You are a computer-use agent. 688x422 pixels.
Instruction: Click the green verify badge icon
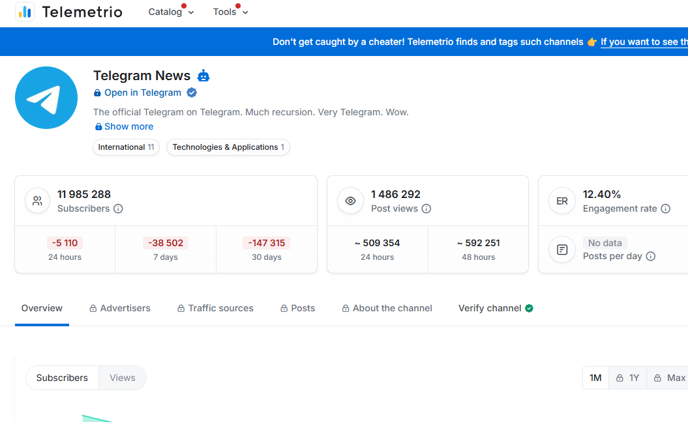[x=529, y=309]
